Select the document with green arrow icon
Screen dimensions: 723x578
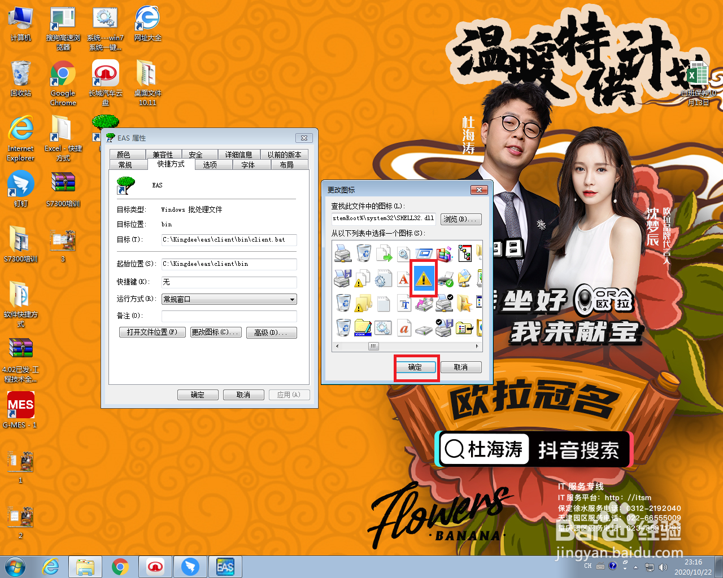(x=384, y=253)
